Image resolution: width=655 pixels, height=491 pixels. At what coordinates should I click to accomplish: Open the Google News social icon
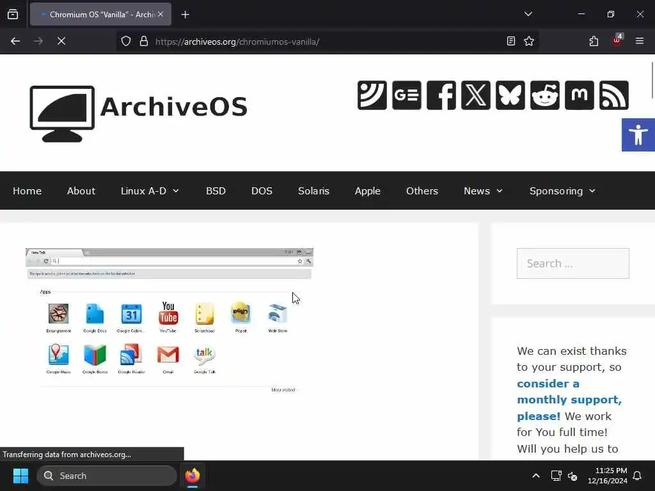[x=406, y=95]
